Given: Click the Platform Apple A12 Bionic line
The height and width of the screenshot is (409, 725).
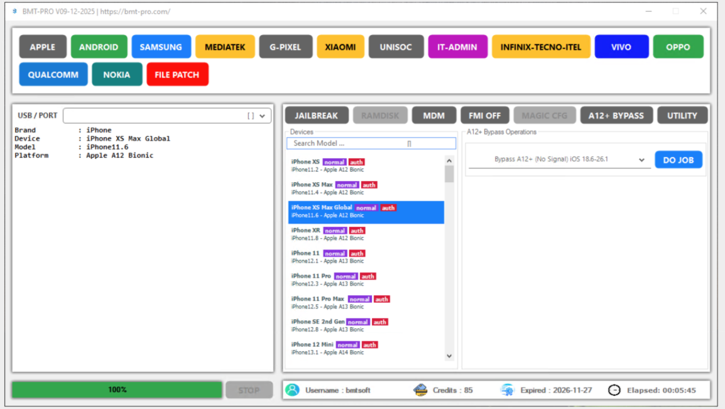Looking at the screenshot, I should tap(84, 155).
